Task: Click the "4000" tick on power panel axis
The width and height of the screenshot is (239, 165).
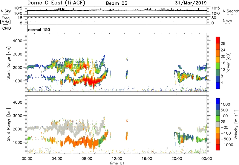Action: [x=17, y=41]
